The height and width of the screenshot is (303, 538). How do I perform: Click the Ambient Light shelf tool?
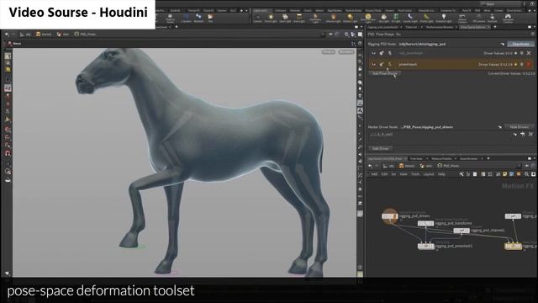pos(444,19)
